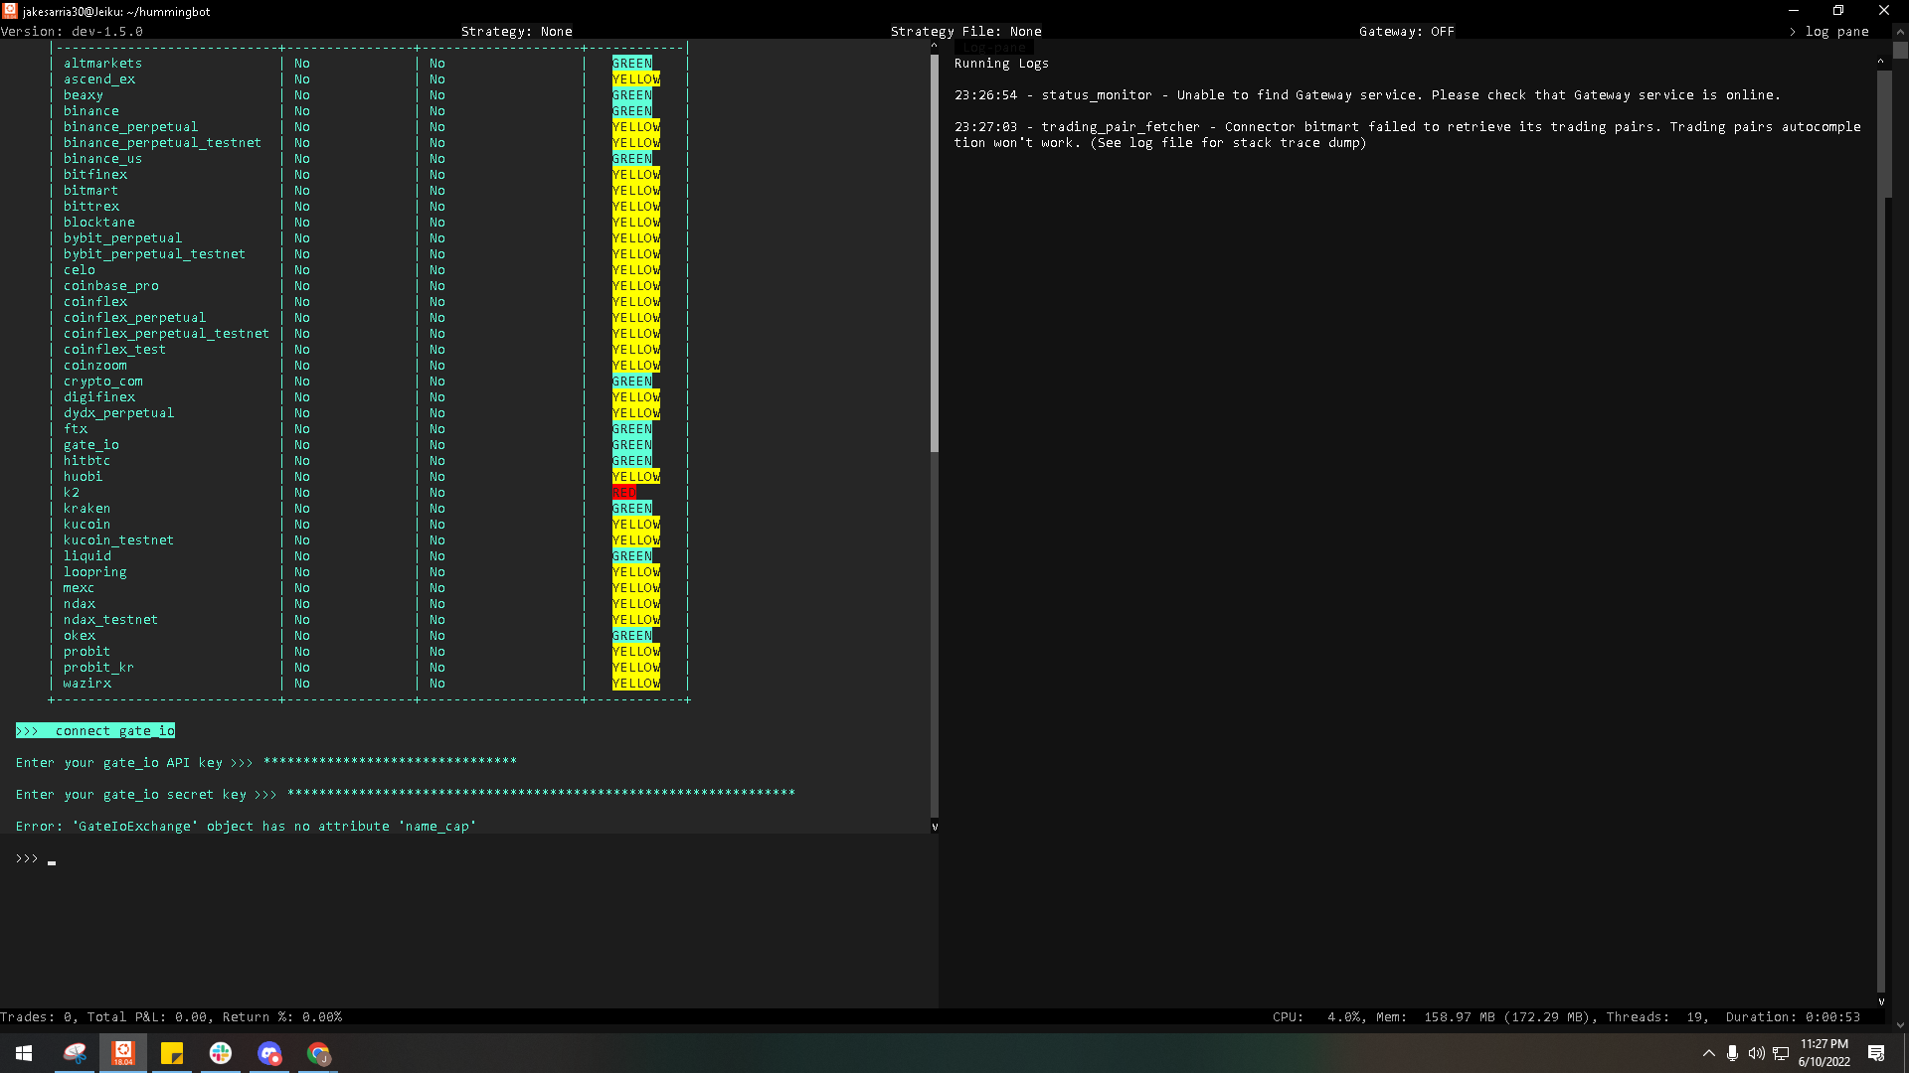Open network settings from the system tray
The width and height of the screenshot is (1909, 1073).
(x=1779, y=1054)
